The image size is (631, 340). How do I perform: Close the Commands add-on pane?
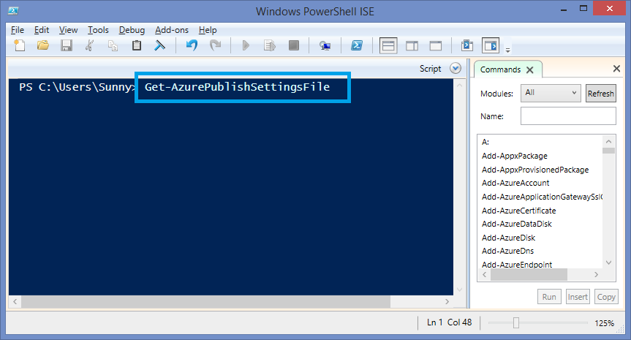(616, 69)
